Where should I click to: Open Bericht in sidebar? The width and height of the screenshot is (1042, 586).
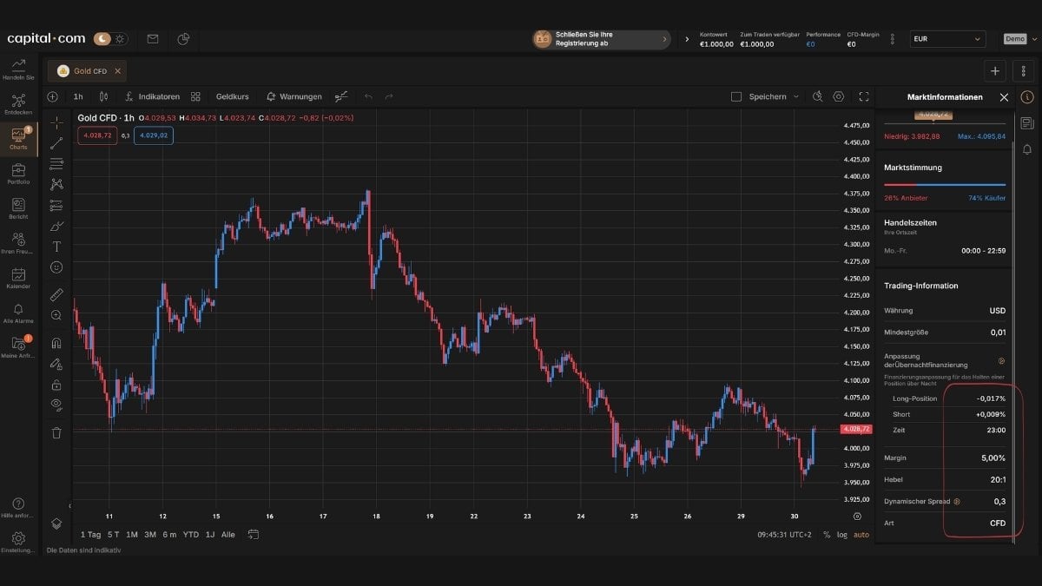(18, 208)
